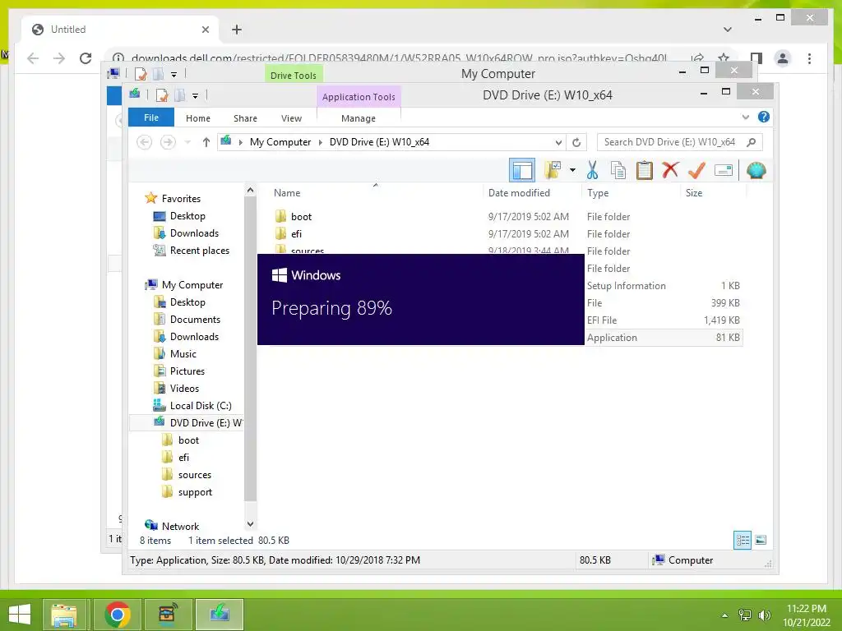Open Chrome three-dot menu
842x631 pixels.
coord(809,58)
